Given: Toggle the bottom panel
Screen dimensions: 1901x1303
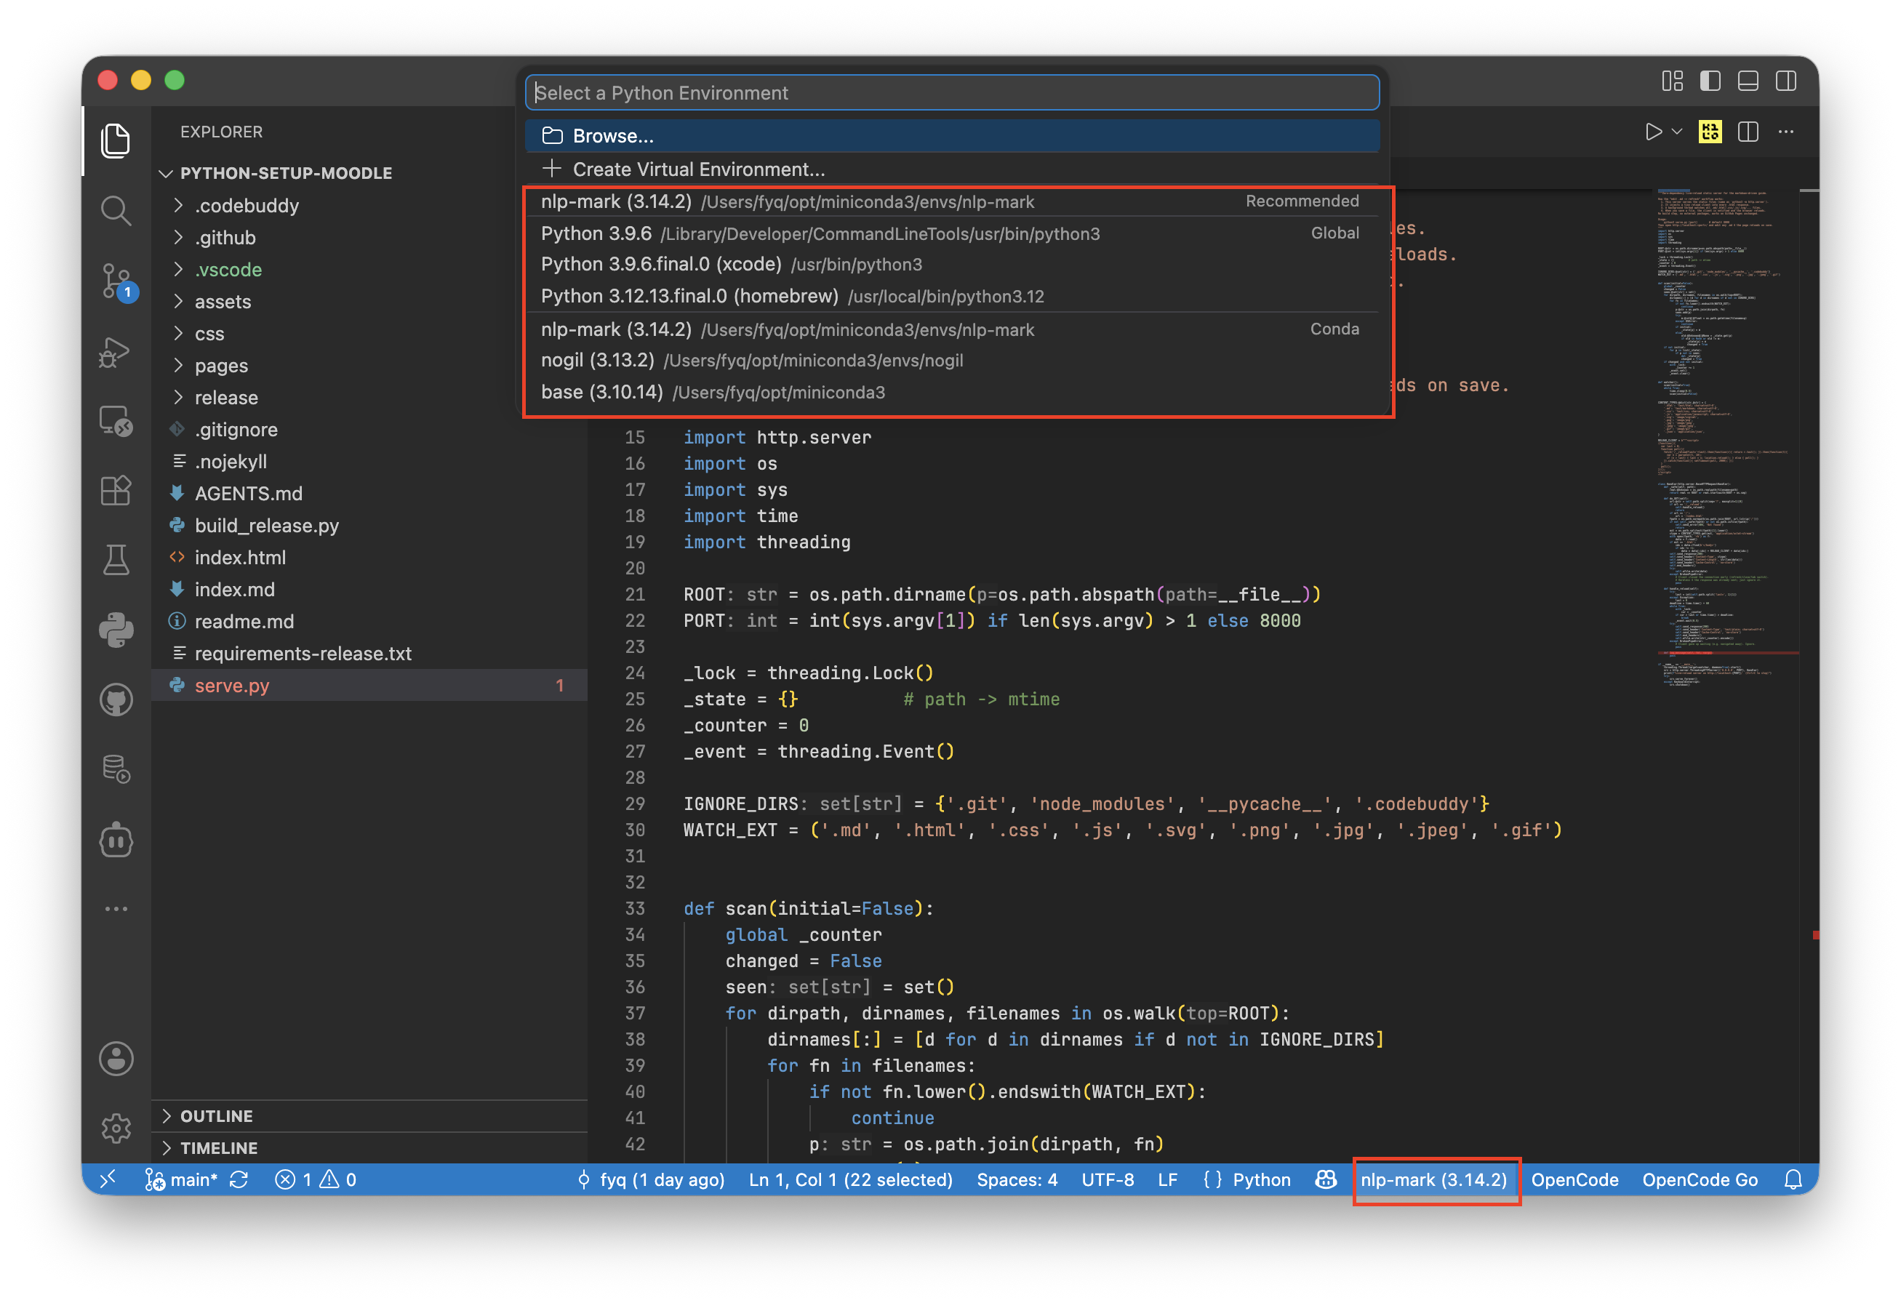Looking at the screenshot, I should coord(1748,81).
